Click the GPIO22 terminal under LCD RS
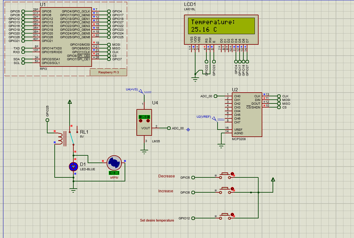 (206, 62)
